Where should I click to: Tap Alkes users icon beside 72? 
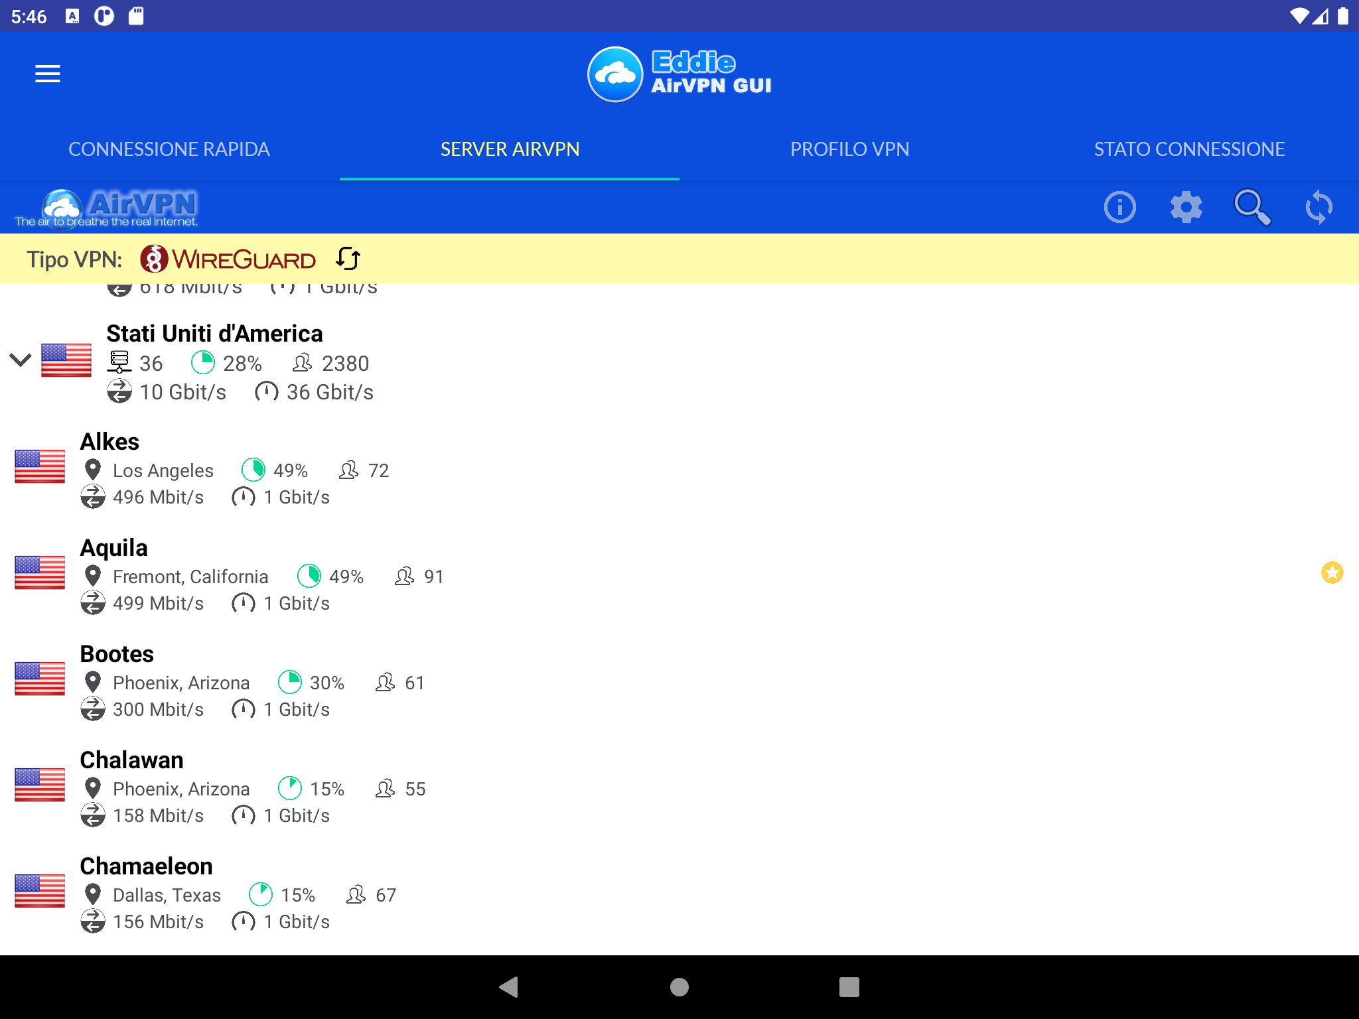(348, 470)
